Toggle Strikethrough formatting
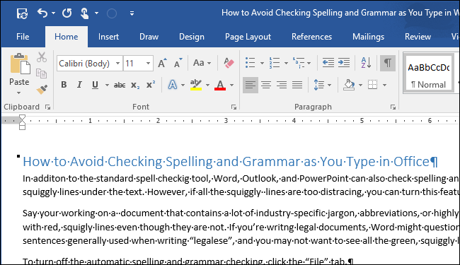 point(120,86)
